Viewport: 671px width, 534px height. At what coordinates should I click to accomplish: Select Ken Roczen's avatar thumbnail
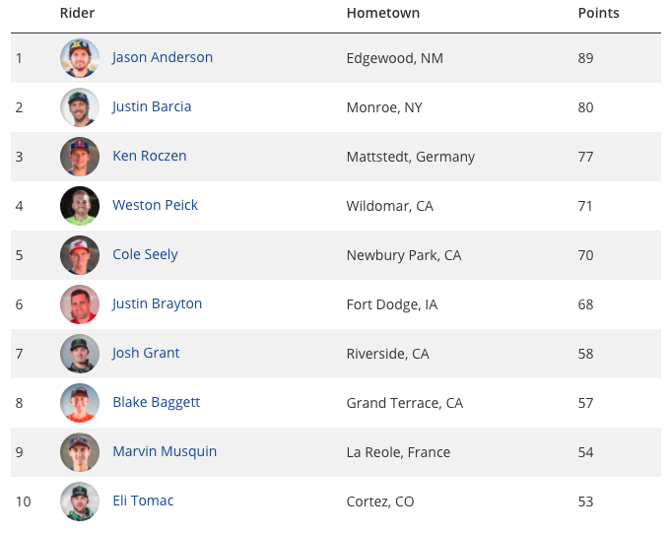tap(80, 157)
